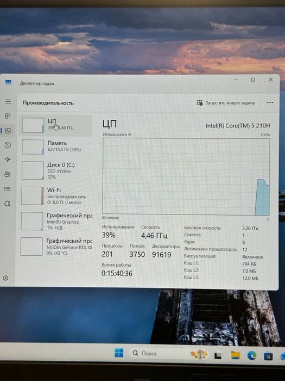Select the Память performance item
Screen dimensions: 285x381
point(55,146)
